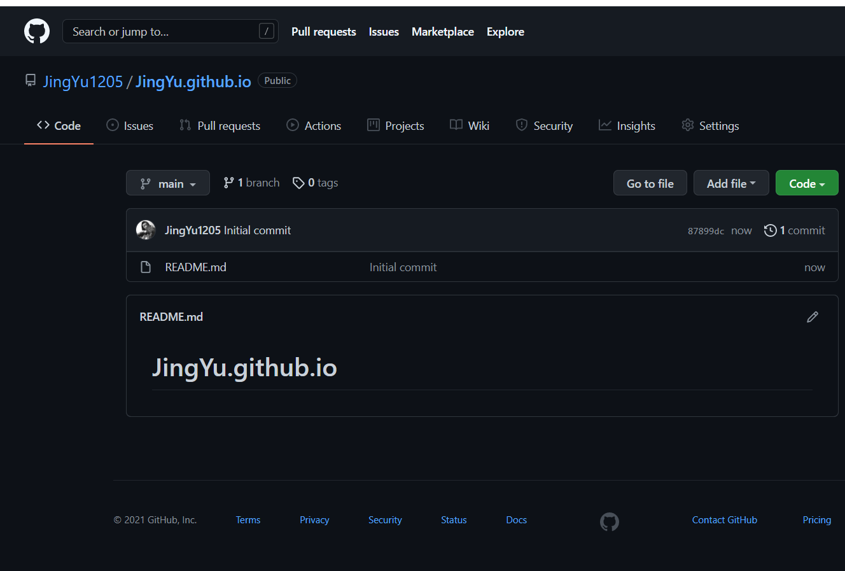Open the Docs footer link

coord(516,520)
